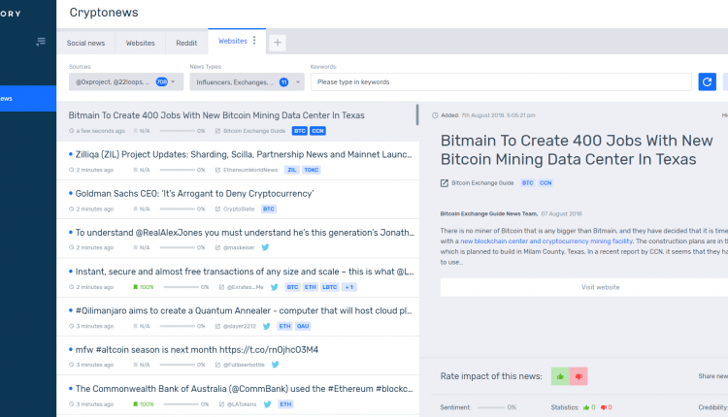
Task: Rate news with thumbs up
Action: point(560,376)
